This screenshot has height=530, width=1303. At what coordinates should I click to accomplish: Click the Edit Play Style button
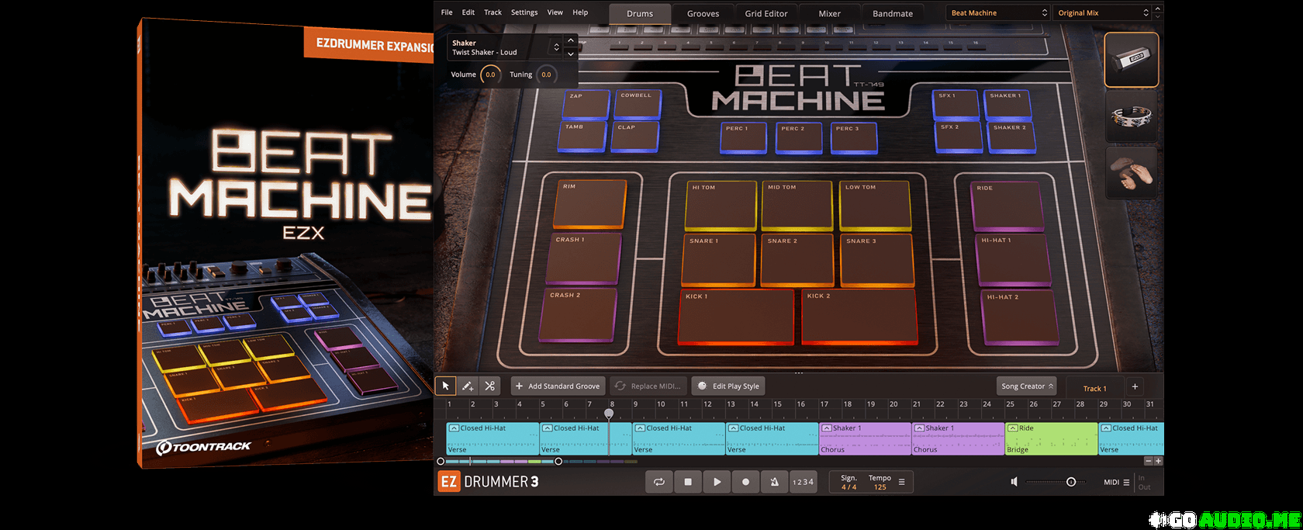(728, 386)
